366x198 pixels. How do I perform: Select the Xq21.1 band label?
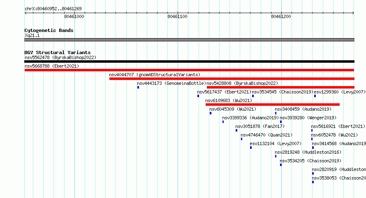point(32,35)
